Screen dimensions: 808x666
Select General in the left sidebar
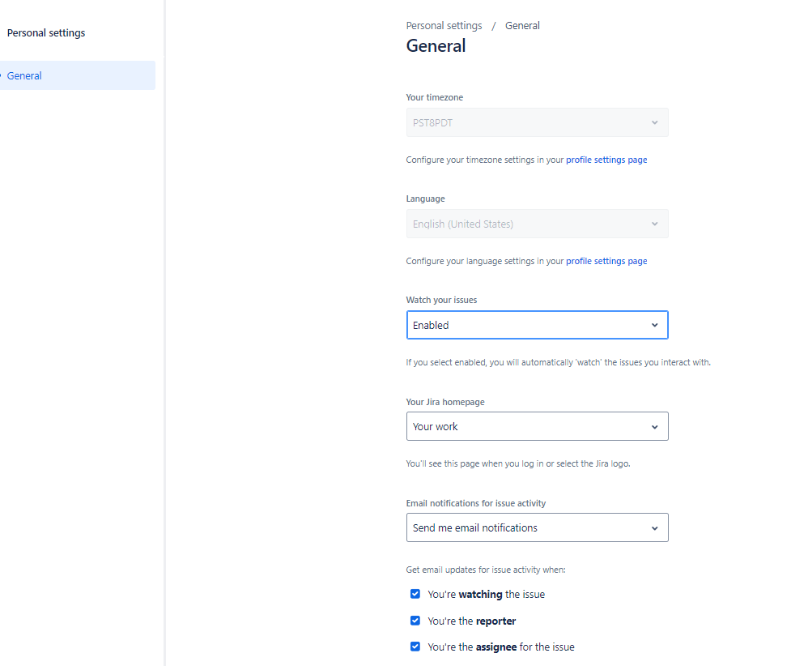[x=25, y=75]
